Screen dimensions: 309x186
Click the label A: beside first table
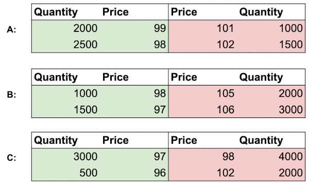click(11, 29)
